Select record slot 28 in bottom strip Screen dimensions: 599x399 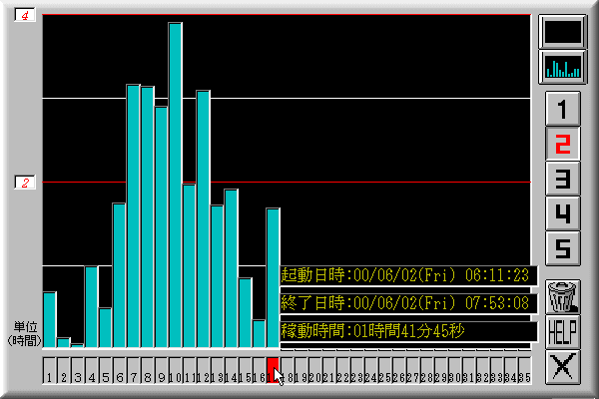tap(426, 370)
